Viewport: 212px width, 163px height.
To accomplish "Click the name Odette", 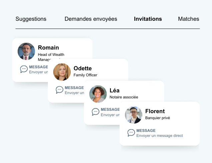I will tap(83, 68).
